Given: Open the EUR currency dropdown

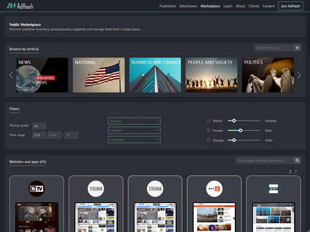Looking at the screenshot, I should tap(40, 135).
